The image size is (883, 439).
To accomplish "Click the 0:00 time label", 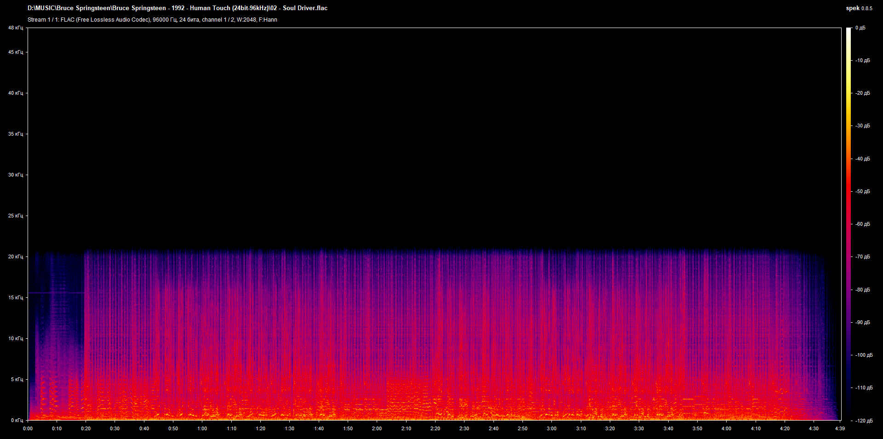I will coord(28,429).
